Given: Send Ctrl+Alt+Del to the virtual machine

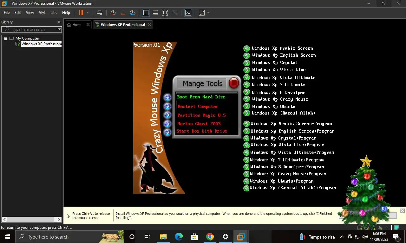Looking at the screenshot, I should click(x=100, y=13).
